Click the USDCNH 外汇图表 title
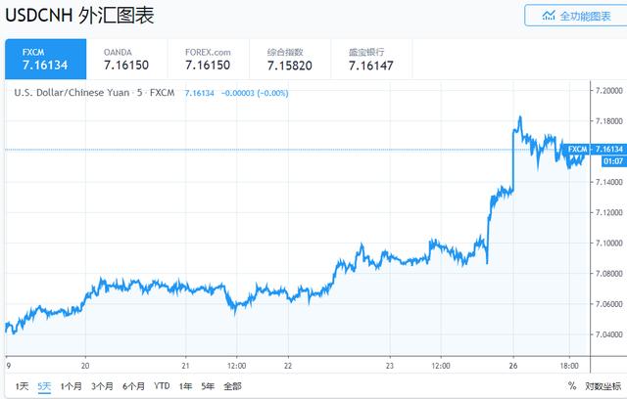Image resolution: width=627 pixels, height=399 pixels. pyautogui.click(x=79, y=17)
